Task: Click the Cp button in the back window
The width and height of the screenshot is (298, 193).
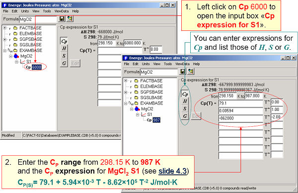Action: (64, 41)
